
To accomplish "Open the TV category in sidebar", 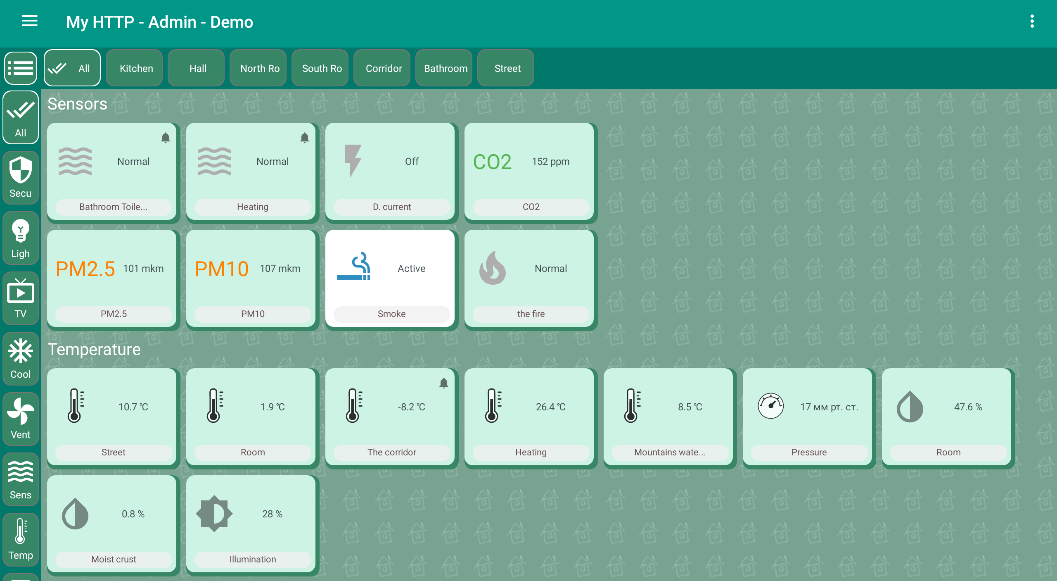I will pyautogui.click(x=21, y=298).
